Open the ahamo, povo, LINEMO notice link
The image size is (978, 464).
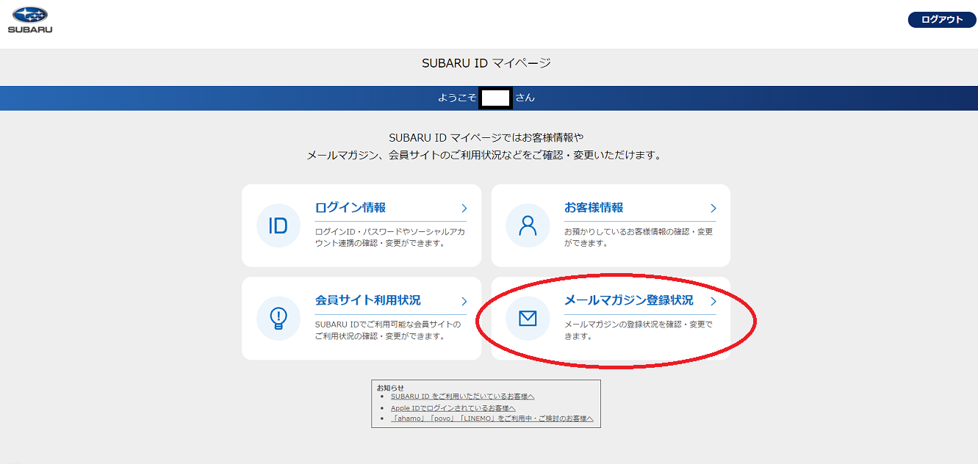(492, 418)
